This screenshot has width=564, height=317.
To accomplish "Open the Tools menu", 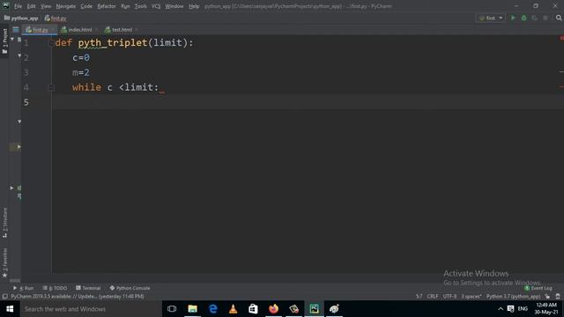I will (141, 6).
